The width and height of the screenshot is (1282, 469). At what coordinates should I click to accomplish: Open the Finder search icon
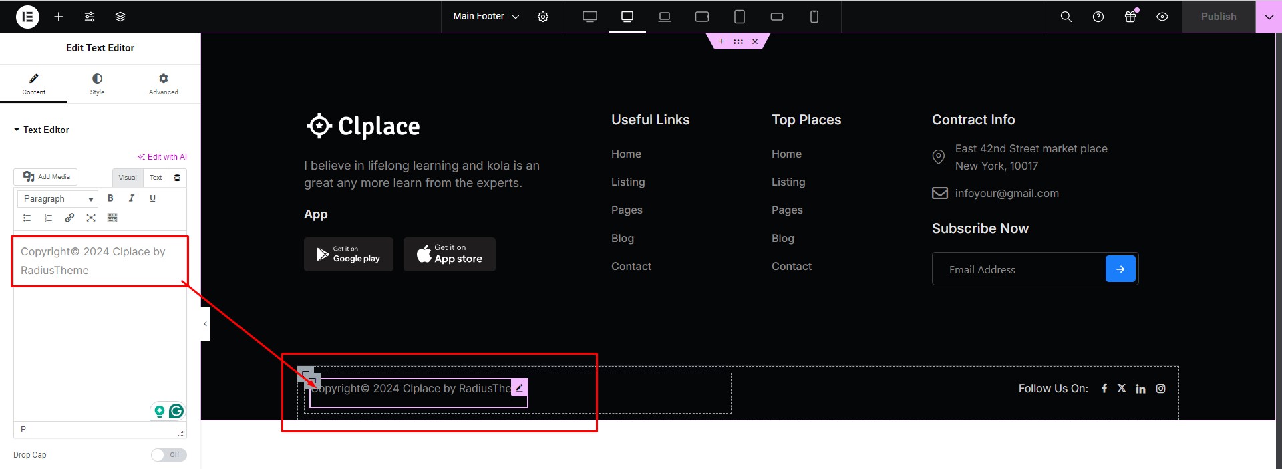(x=1066, y=17)
